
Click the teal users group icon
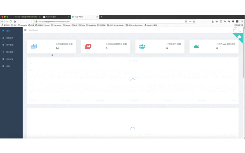[142, 47]
